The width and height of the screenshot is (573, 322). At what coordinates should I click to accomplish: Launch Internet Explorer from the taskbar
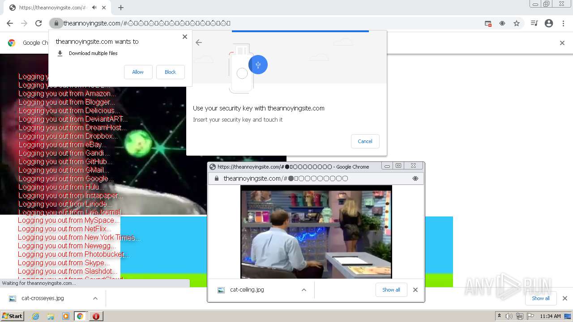35,316
